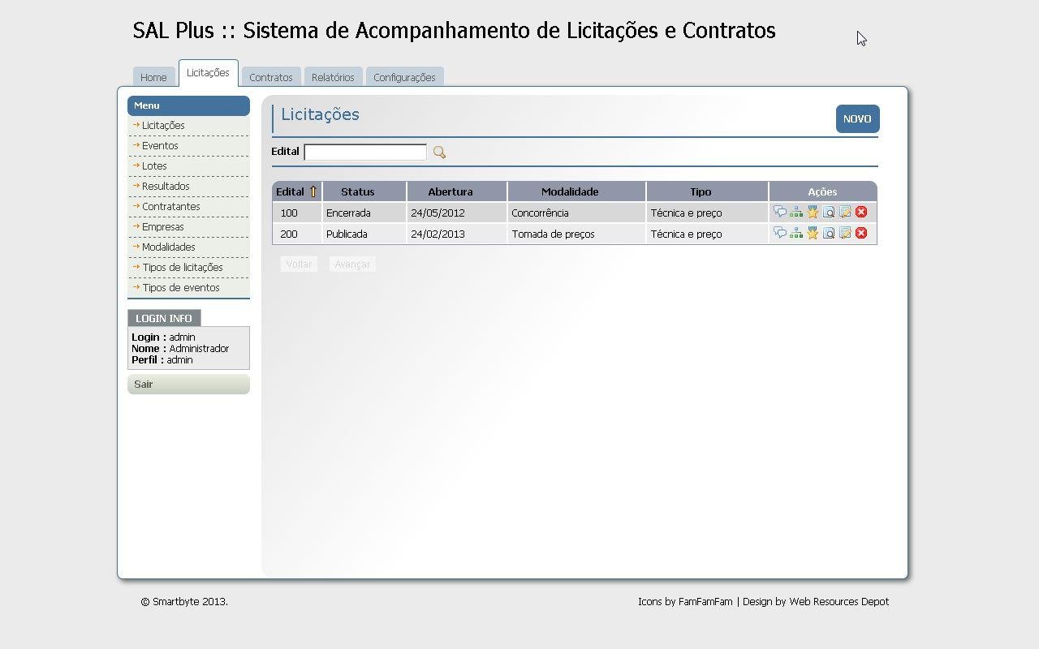Select Contratantes in the left menu

pos(170,206)
